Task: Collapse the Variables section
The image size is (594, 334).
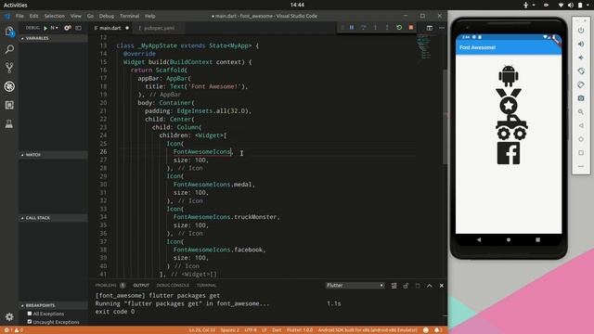Action: click(x=53, y=38)
